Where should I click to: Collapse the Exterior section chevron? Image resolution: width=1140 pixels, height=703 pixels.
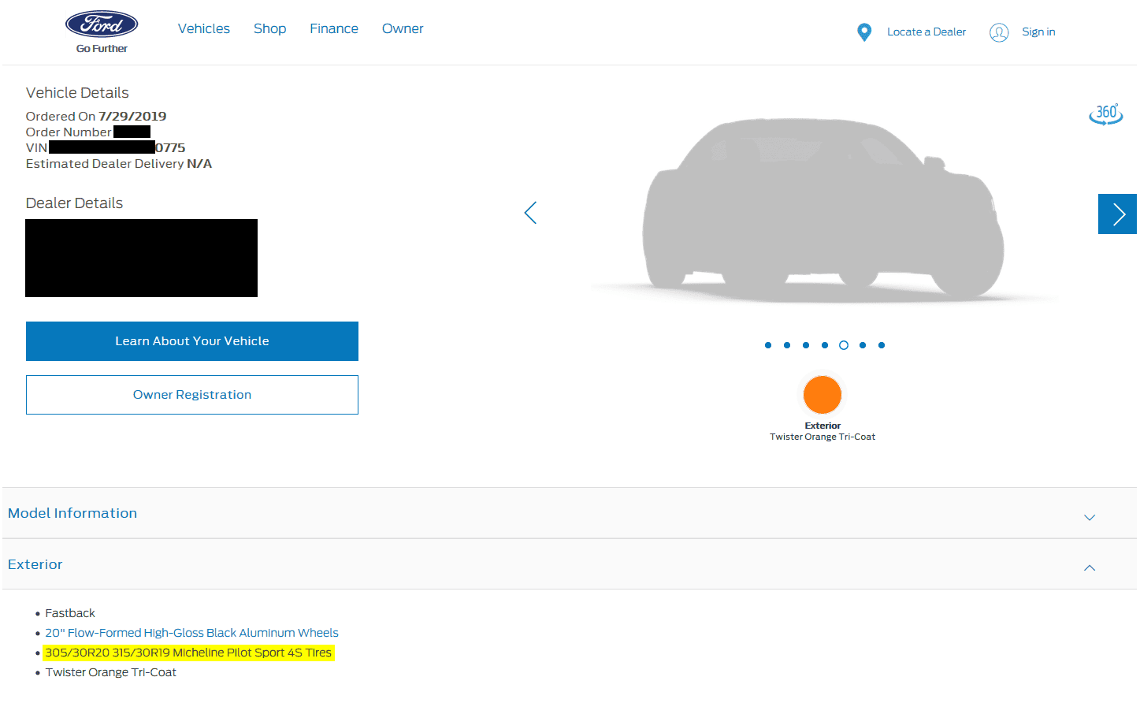[1090, 567]
